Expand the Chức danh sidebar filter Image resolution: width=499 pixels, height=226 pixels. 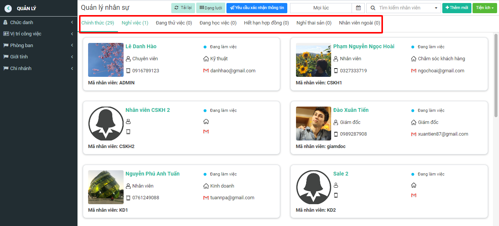(x=39, y=23)
